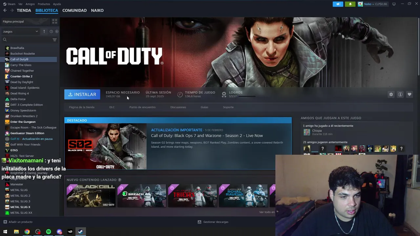Toggle sort by recent activity clock

coord(51,31)
